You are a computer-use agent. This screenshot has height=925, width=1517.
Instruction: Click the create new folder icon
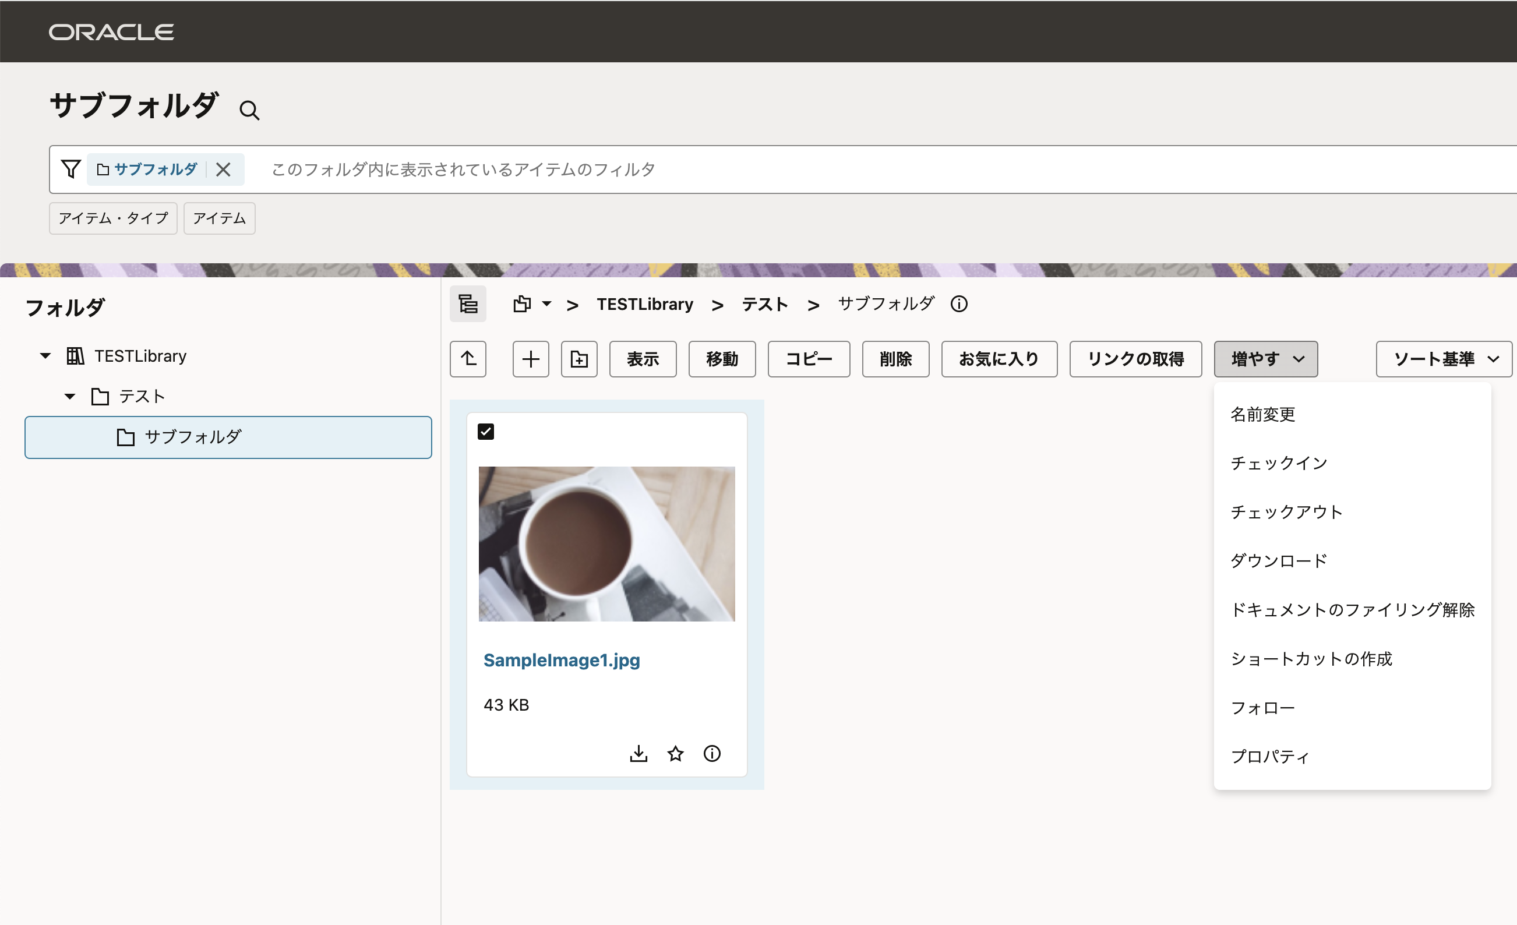(578, 359)
